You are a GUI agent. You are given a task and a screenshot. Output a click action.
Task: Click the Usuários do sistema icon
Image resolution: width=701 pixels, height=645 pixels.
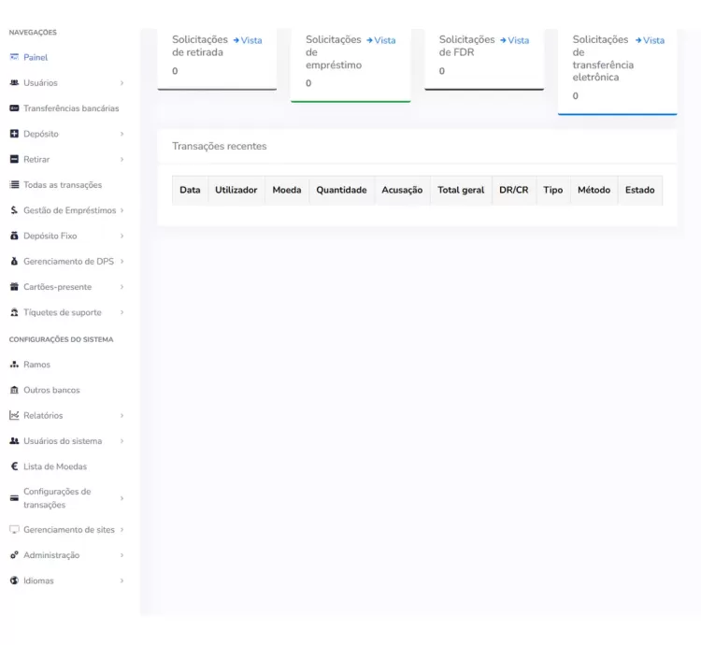point(14,440)
